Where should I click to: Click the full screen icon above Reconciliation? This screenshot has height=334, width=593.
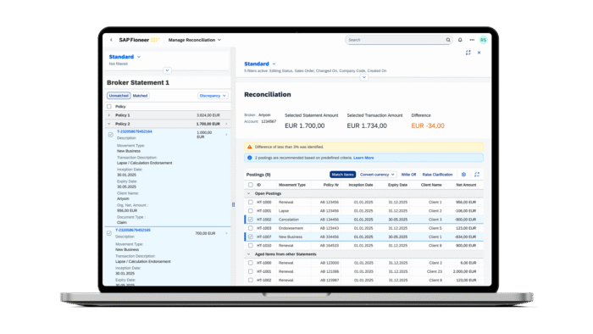tap(468, 53)
